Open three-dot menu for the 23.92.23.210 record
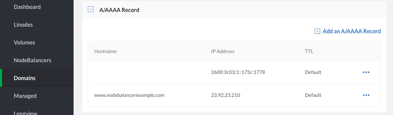The height and width of the screenshot is (115, 393). tap(366, 95)
